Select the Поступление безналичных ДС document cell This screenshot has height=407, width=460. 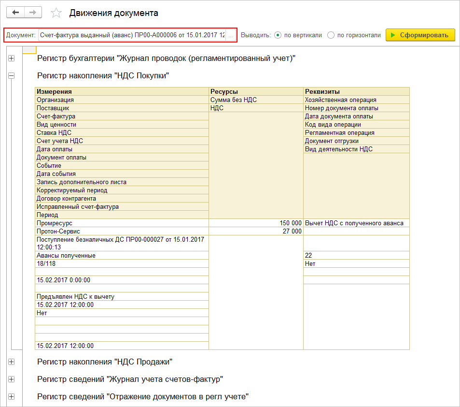click(122, 243)
